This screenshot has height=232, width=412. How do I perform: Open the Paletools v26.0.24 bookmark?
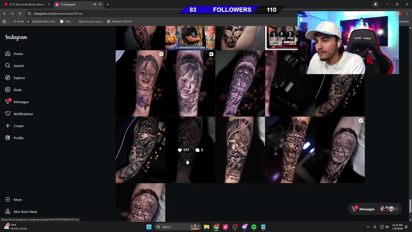coord(119,22)
